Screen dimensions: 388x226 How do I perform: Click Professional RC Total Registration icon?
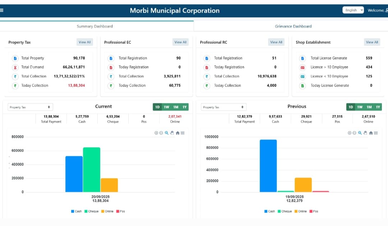point(207,59)
